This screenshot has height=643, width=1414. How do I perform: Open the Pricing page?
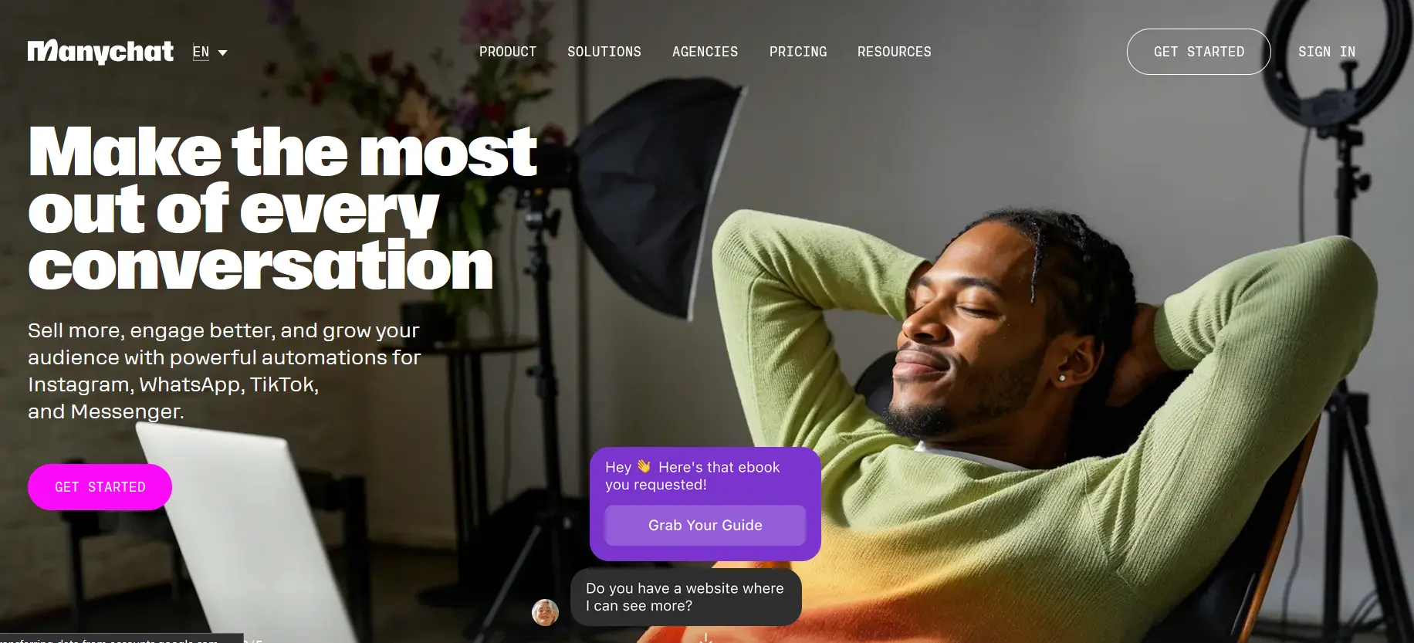coord(798,52)
